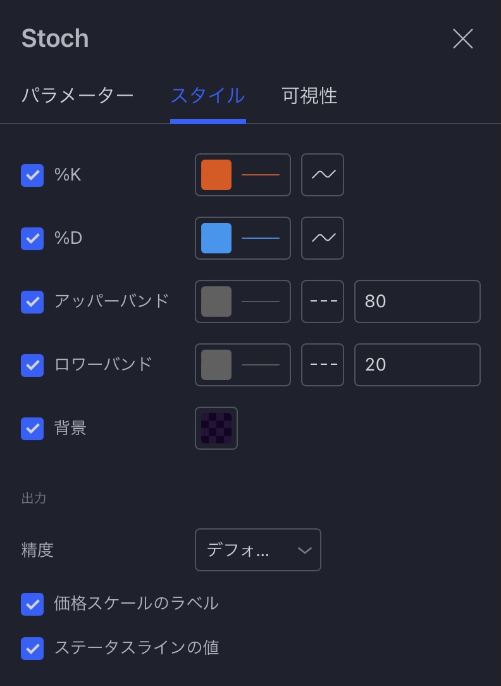Viewport: 501px width, 686px height.
Task: Open the %D blue color swatch
Action: (216, 238)
